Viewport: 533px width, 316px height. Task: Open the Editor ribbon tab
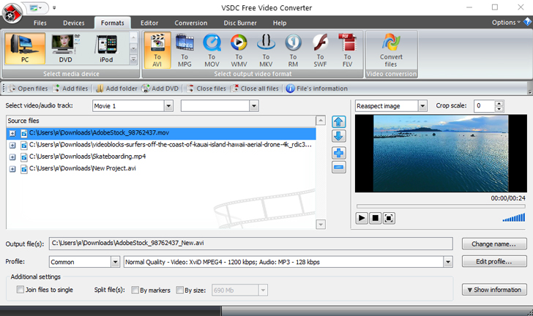[149, 23]
